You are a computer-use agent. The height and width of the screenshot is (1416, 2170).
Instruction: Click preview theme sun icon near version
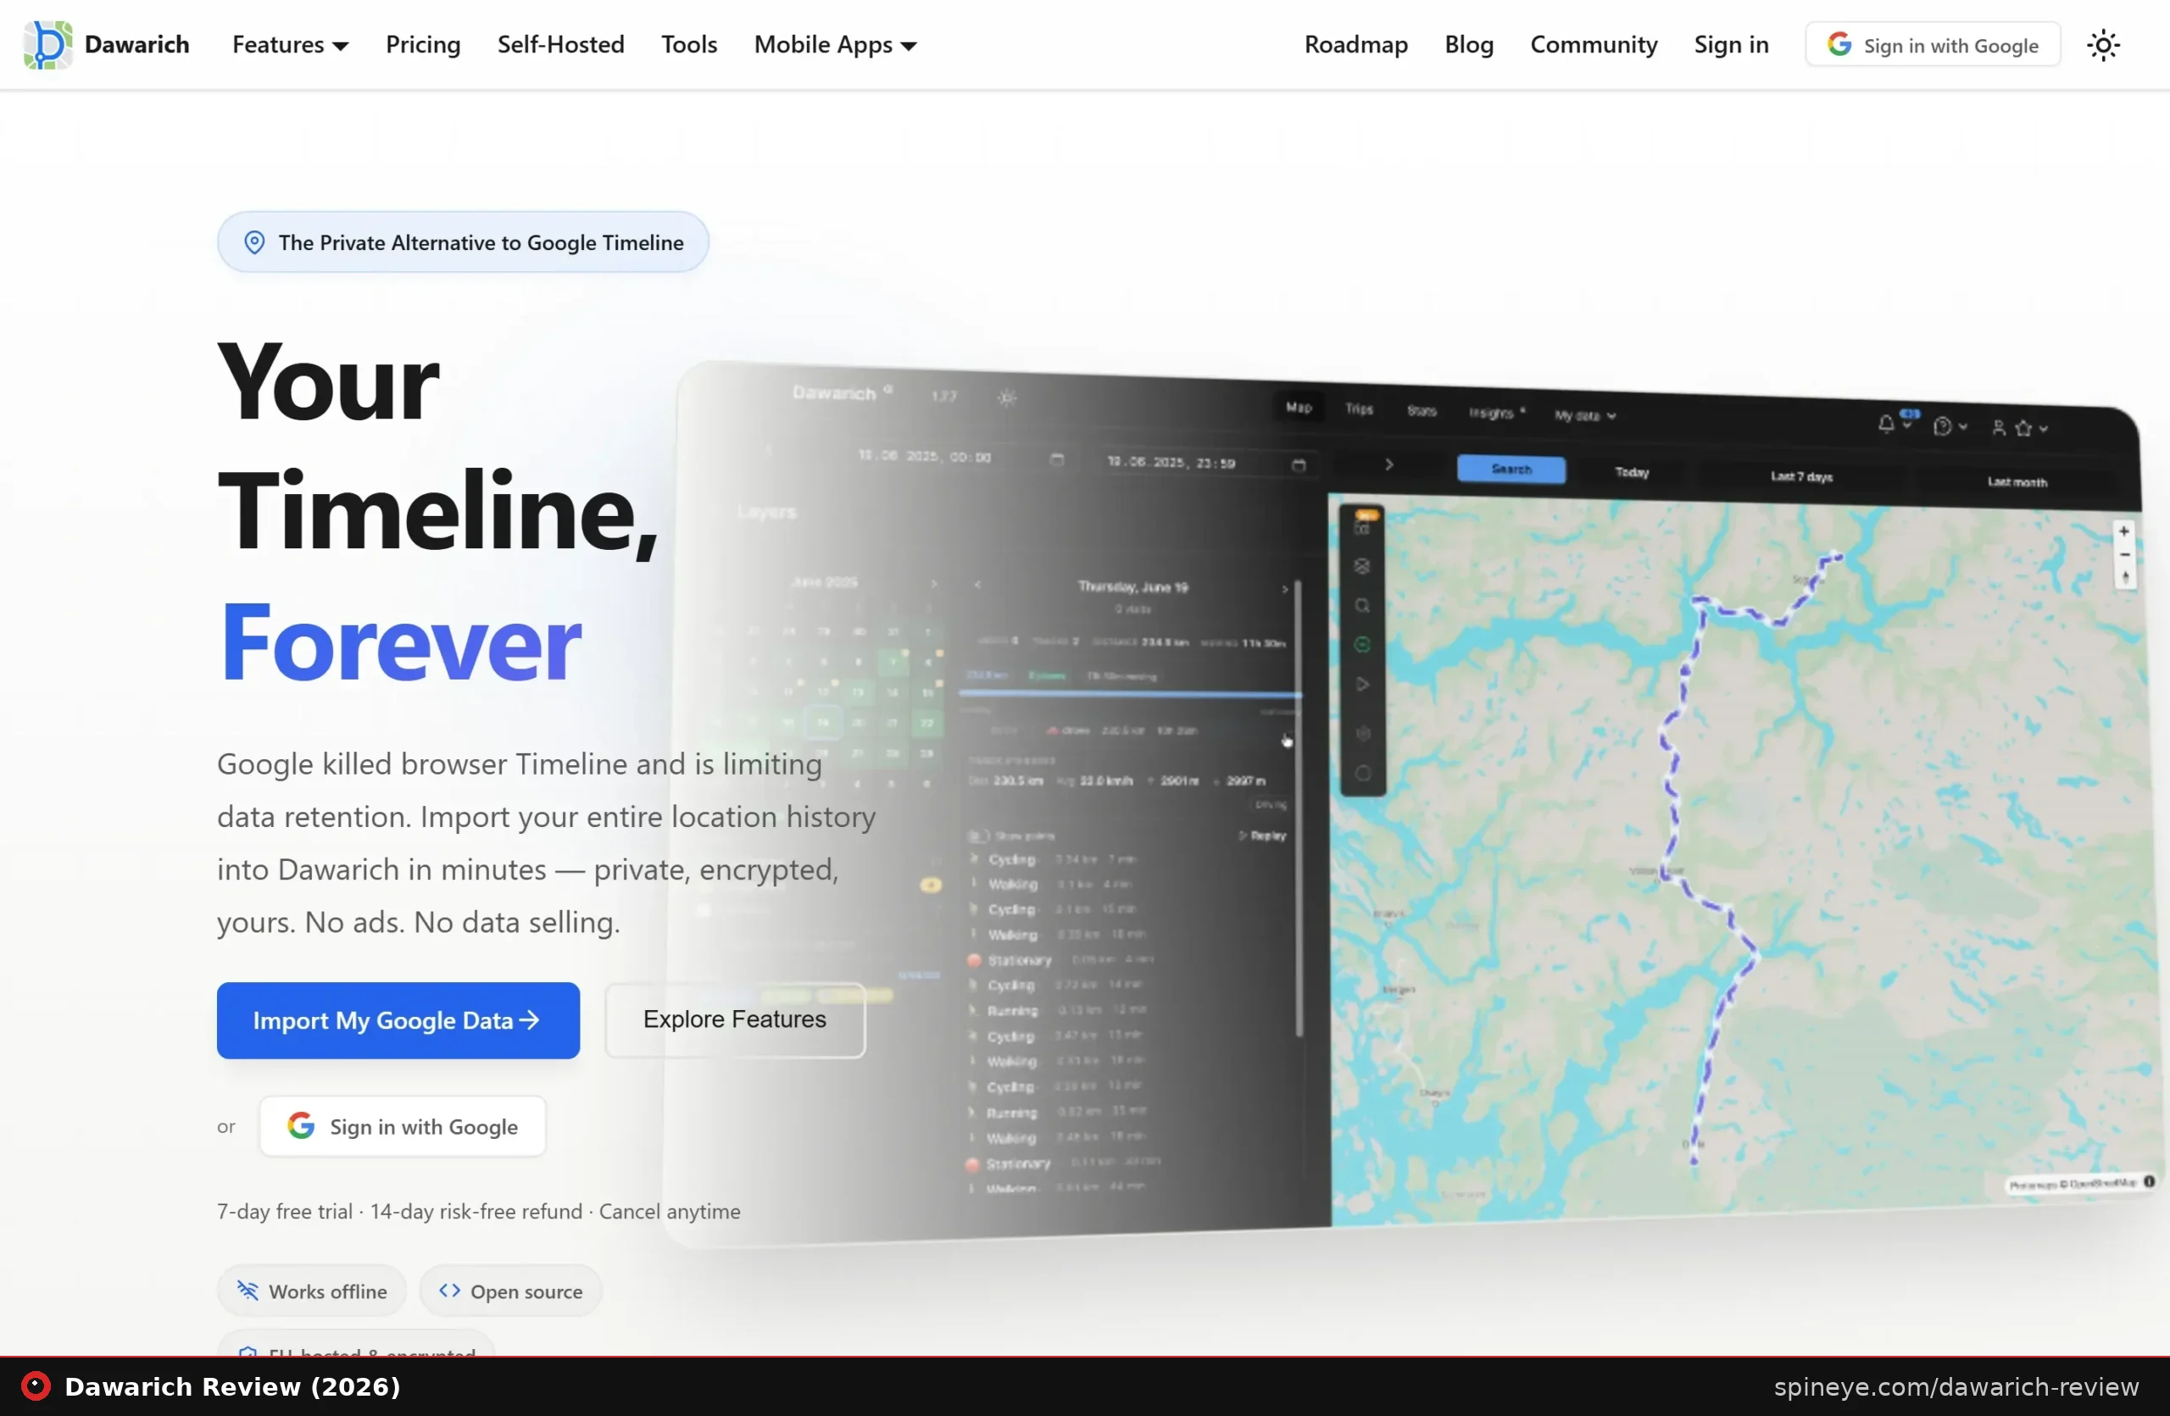point(1006,397)
